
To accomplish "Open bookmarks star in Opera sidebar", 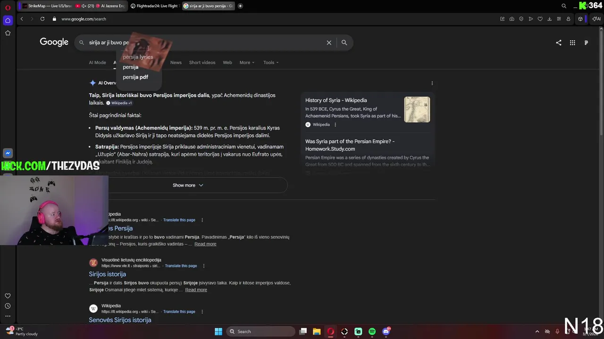I will [x=8, y=33].
